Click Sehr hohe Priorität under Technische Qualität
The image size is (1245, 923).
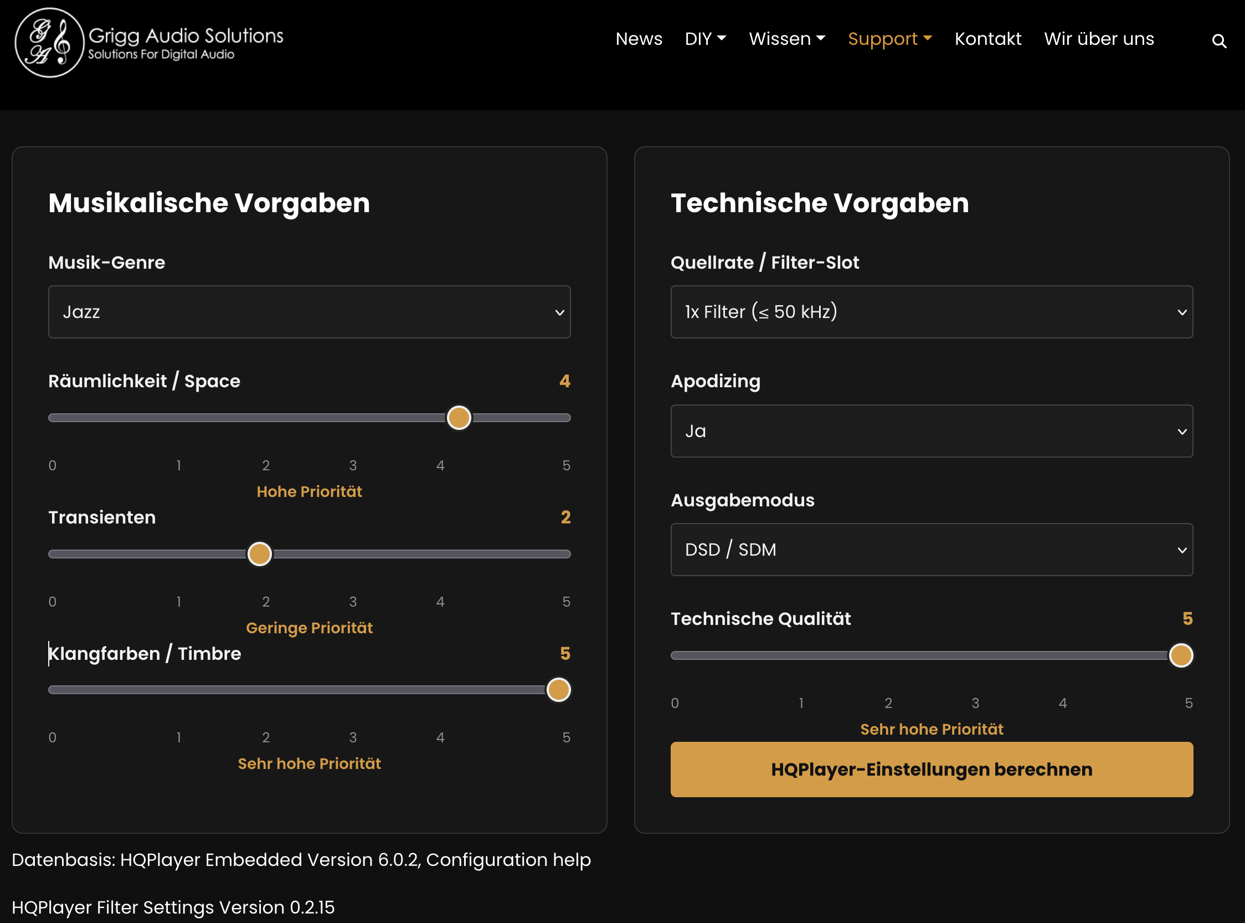932,729
